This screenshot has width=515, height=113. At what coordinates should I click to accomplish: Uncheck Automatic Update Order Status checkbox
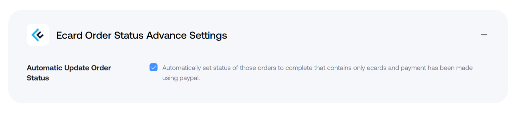click(x=154, y=67)
